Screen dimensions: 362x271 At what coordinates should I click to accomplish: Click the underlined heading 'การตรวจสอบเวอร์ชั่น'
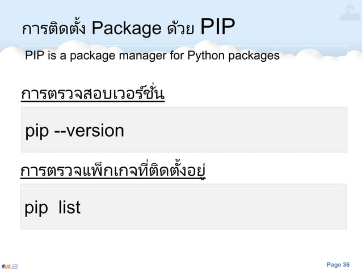pyautogui.click(x=93, y=94)
